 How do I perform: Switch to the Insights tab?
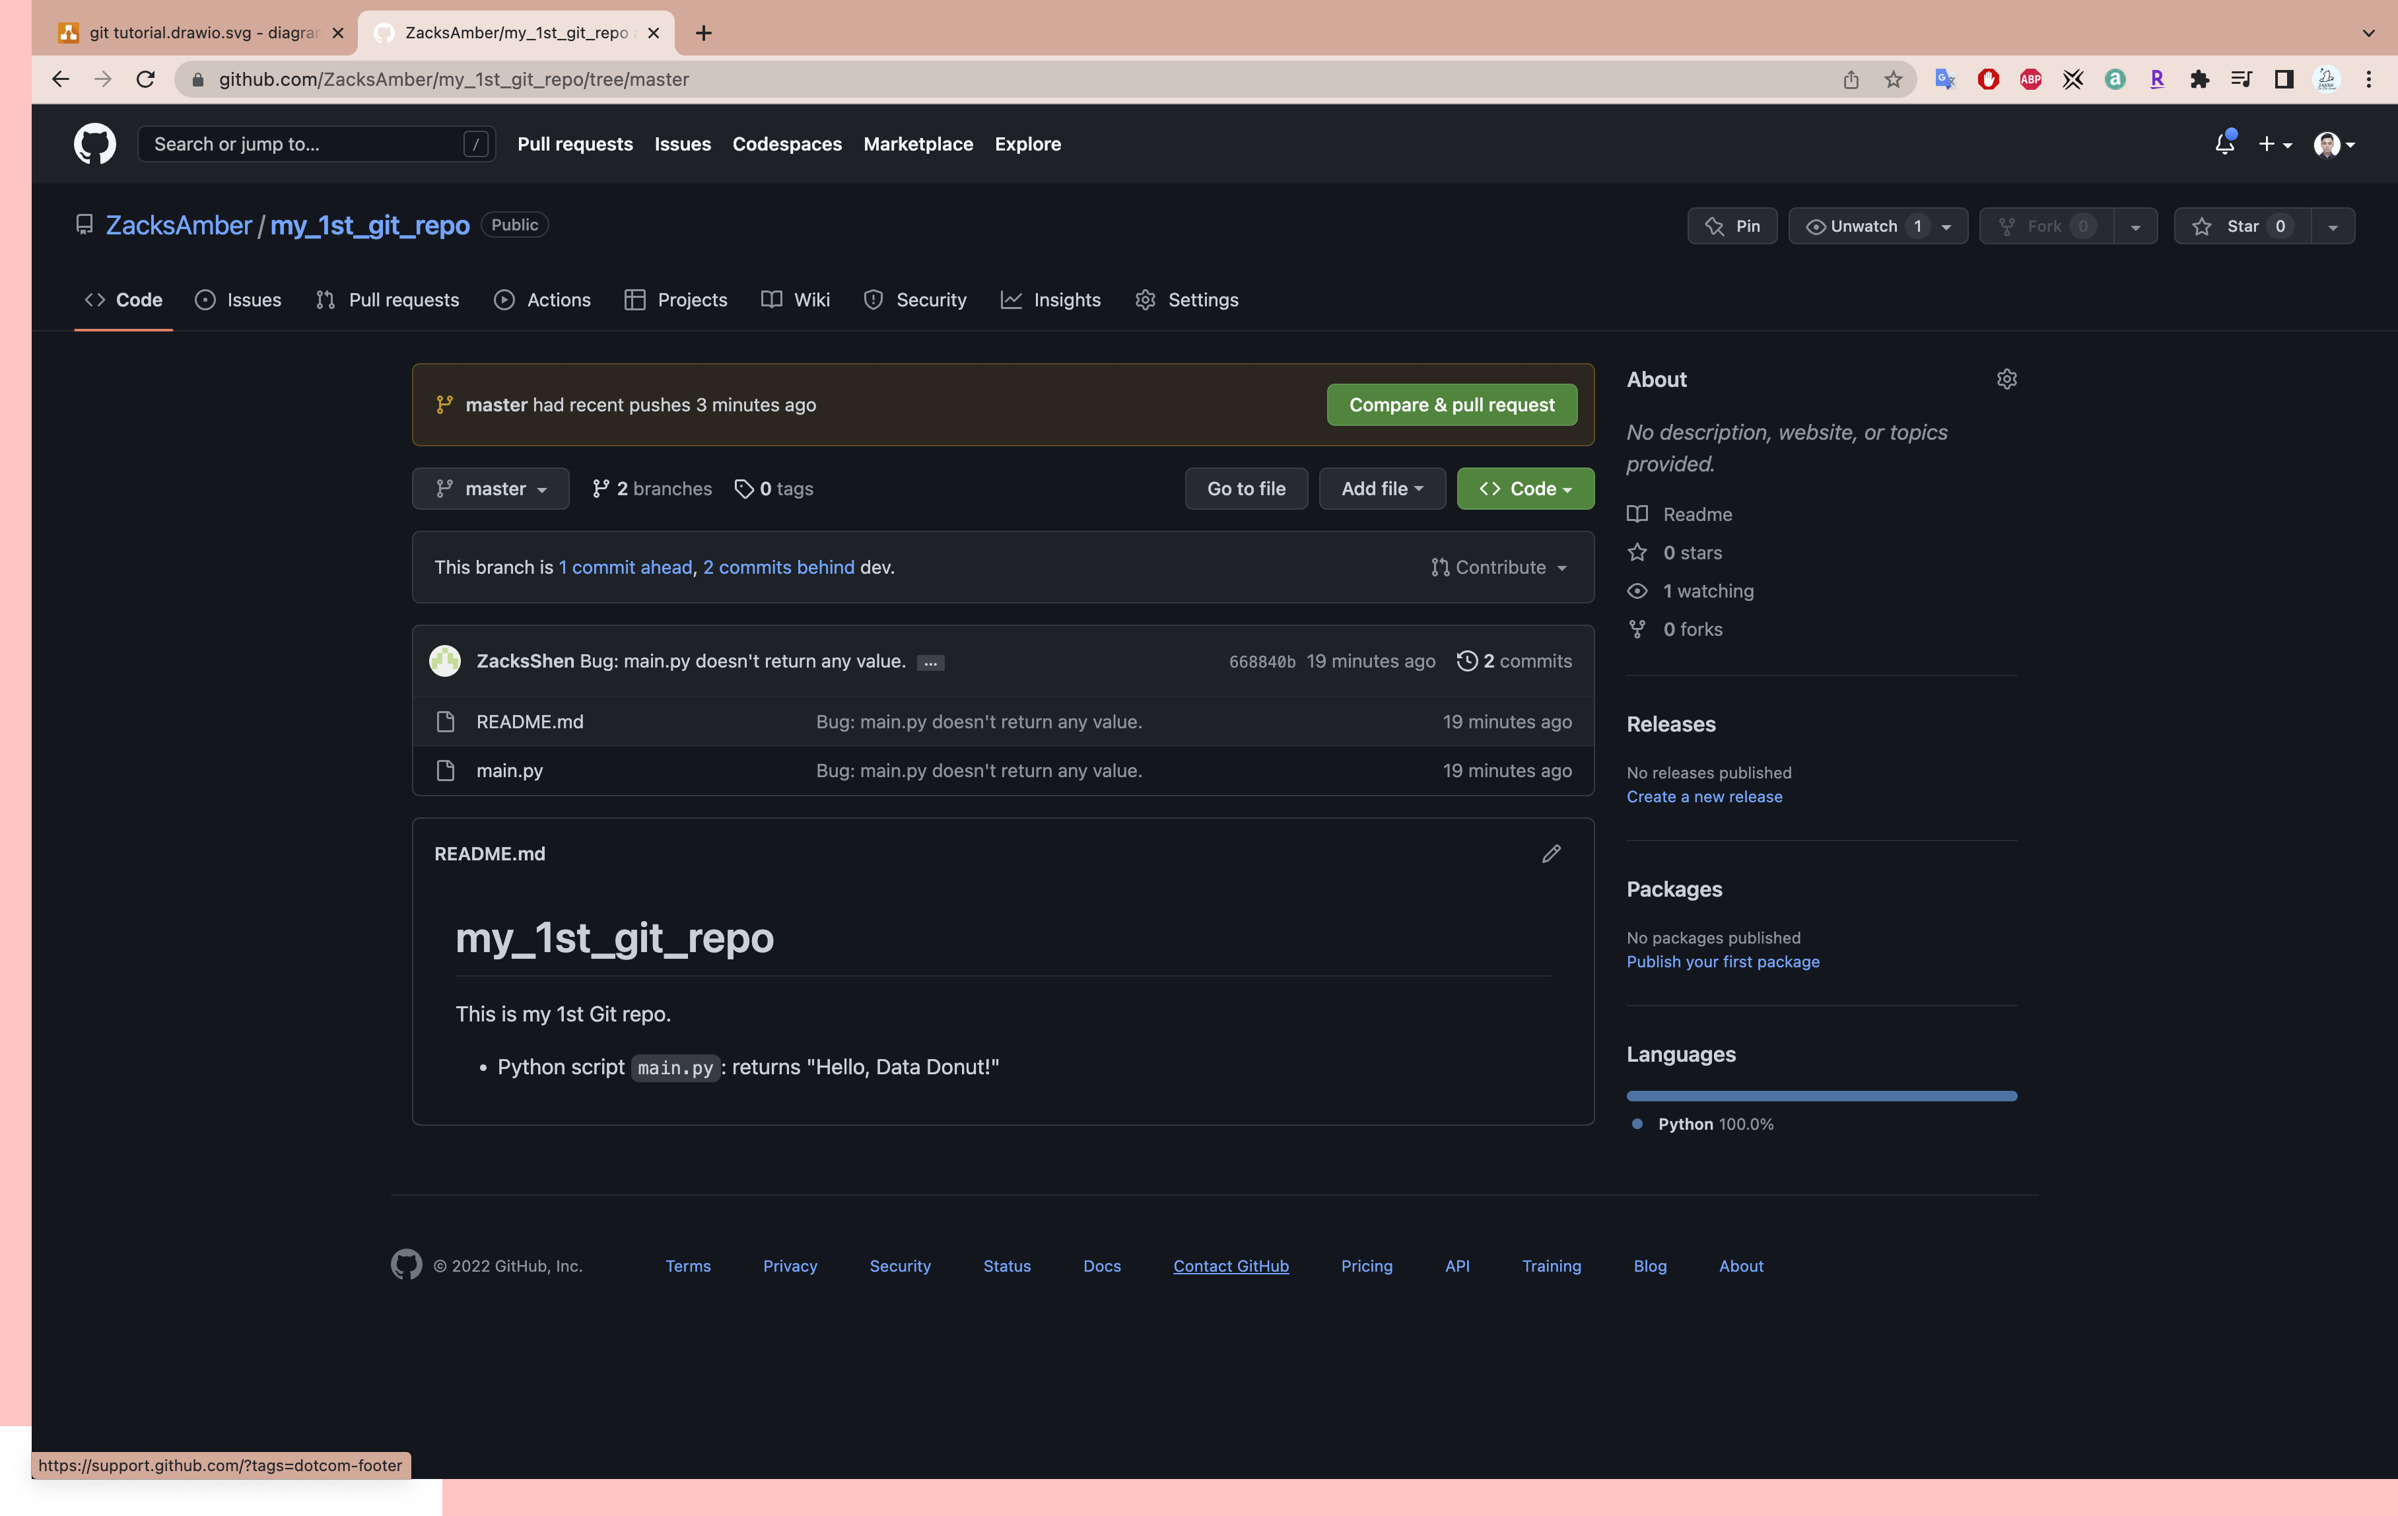point(1050,300)
